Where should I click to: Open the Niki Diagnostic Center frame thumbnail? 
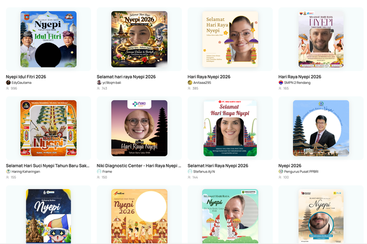[x=139, y=128]
